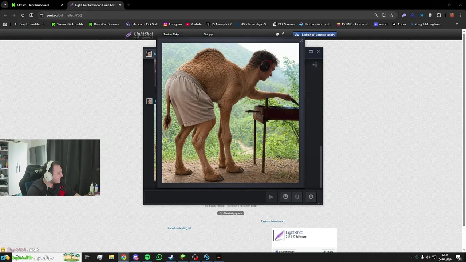Viewport: 466px width, 262px height.
Task: Click the Gönderi yayınla X post button
Action: pos(230,213)
